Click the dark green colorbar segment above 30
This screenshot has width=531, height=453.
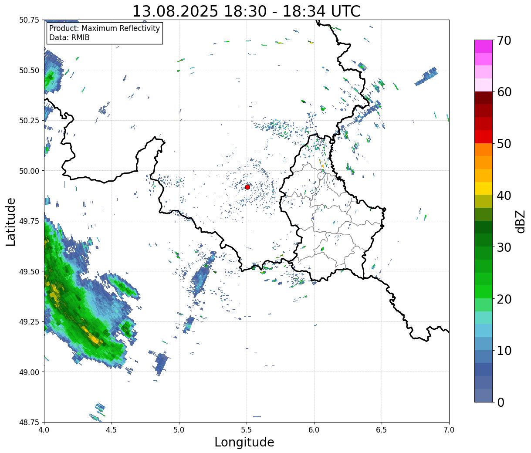pyautogui.click(x=484, y=240)
